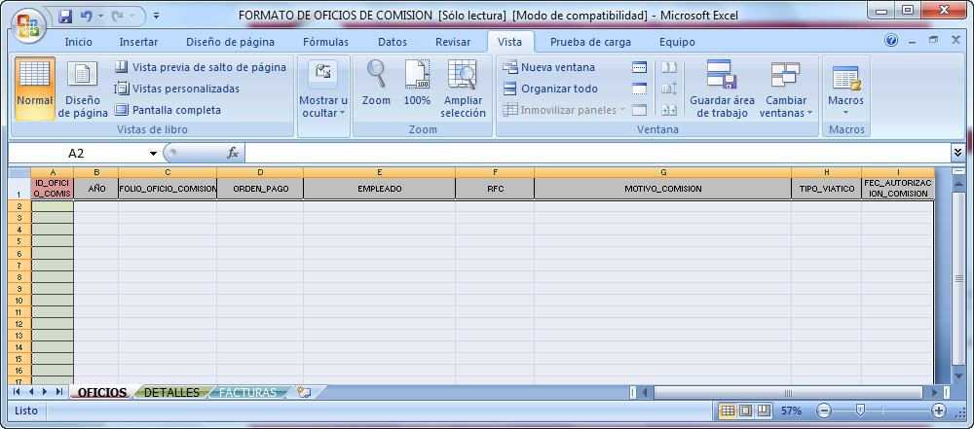
Task: Click Page Break Preview status icon
Action: tap(764, 411)
